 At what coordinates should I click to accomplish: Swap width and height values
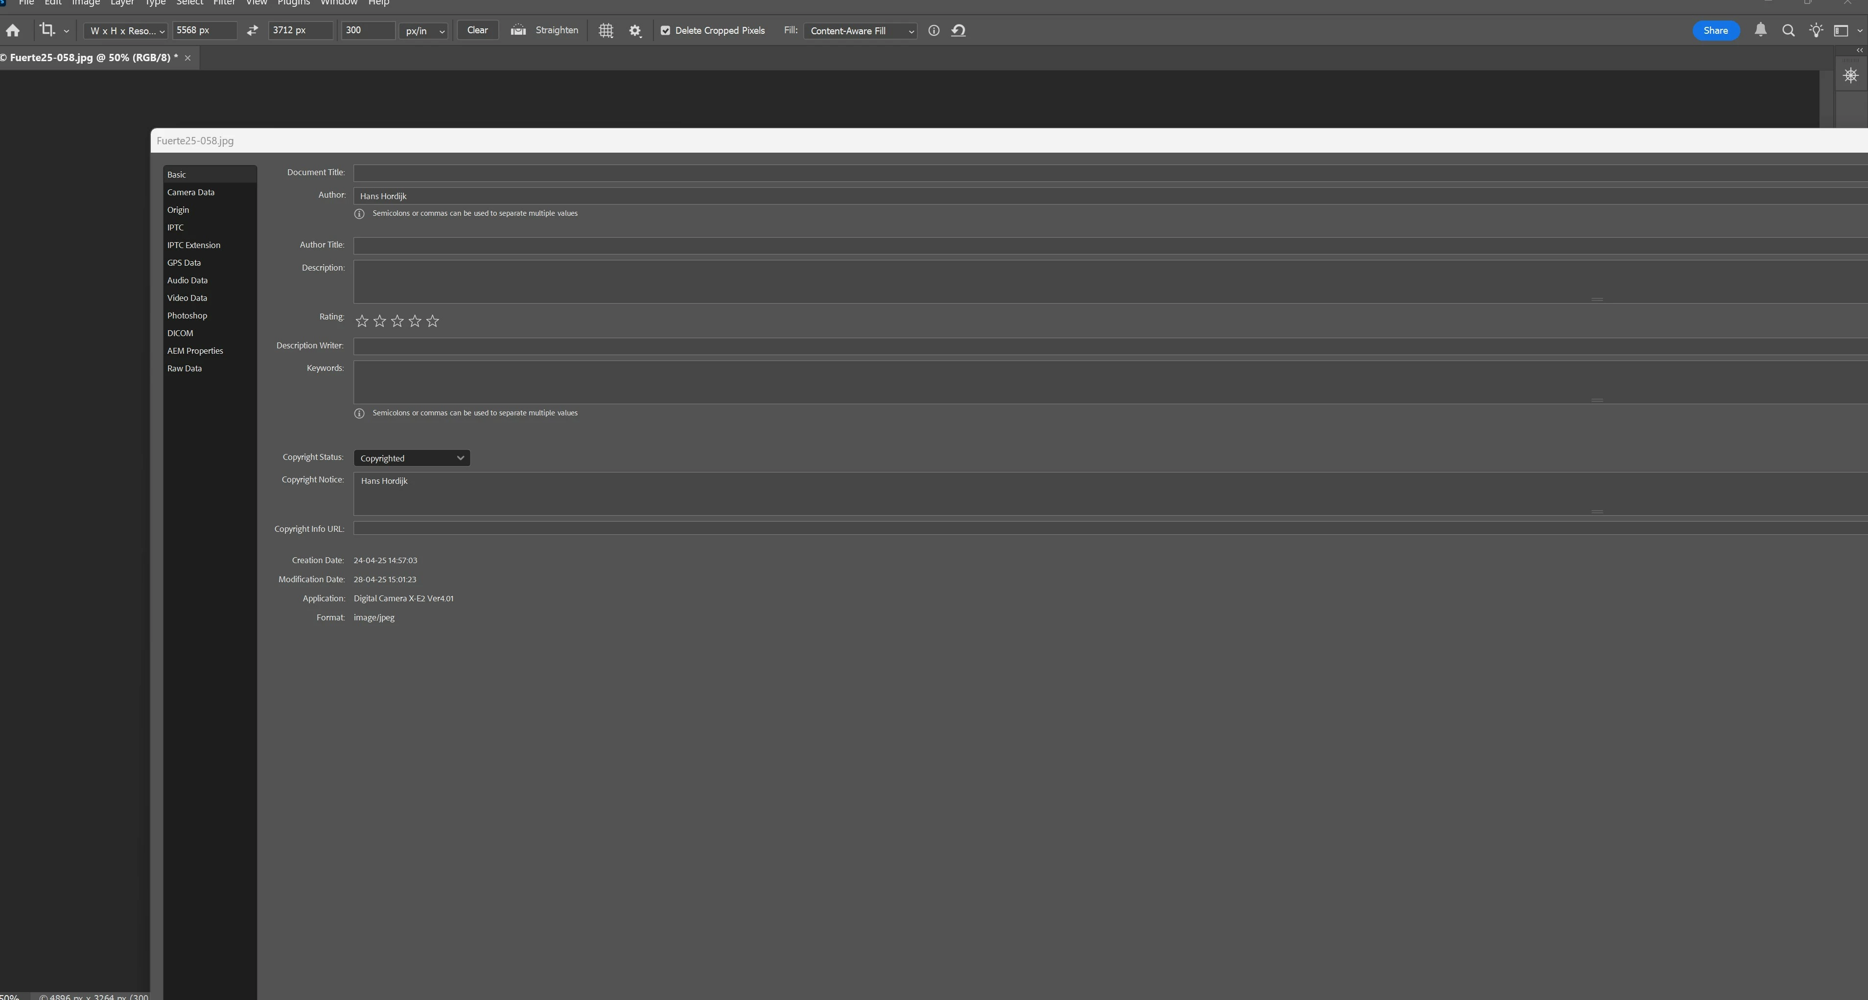[253, 30]
